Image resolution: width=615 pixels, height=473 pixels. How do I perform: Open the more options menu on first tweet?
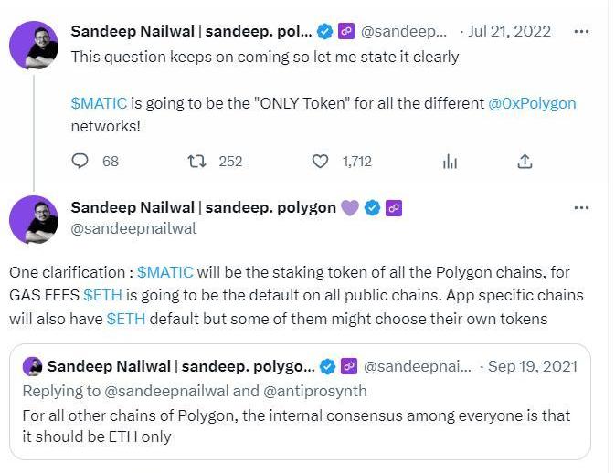tap(580, 31)
